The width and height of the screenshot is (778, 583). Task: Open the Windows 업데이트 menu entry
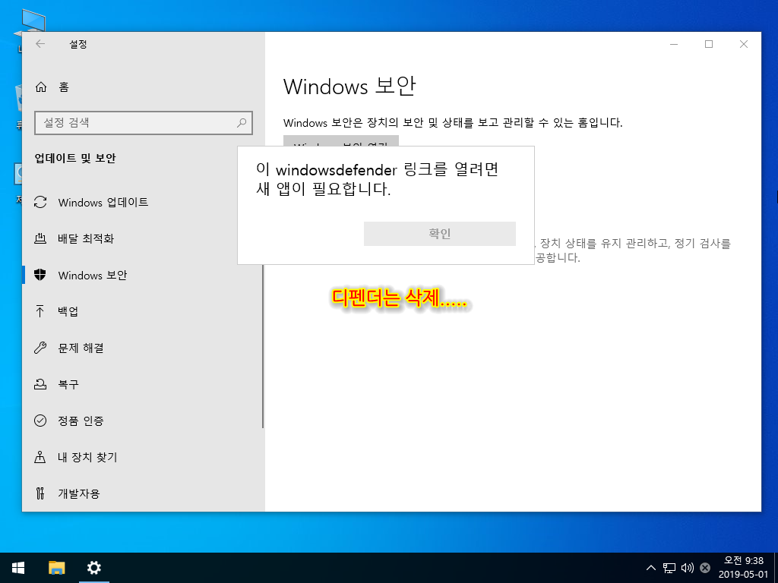click(142, 202)
